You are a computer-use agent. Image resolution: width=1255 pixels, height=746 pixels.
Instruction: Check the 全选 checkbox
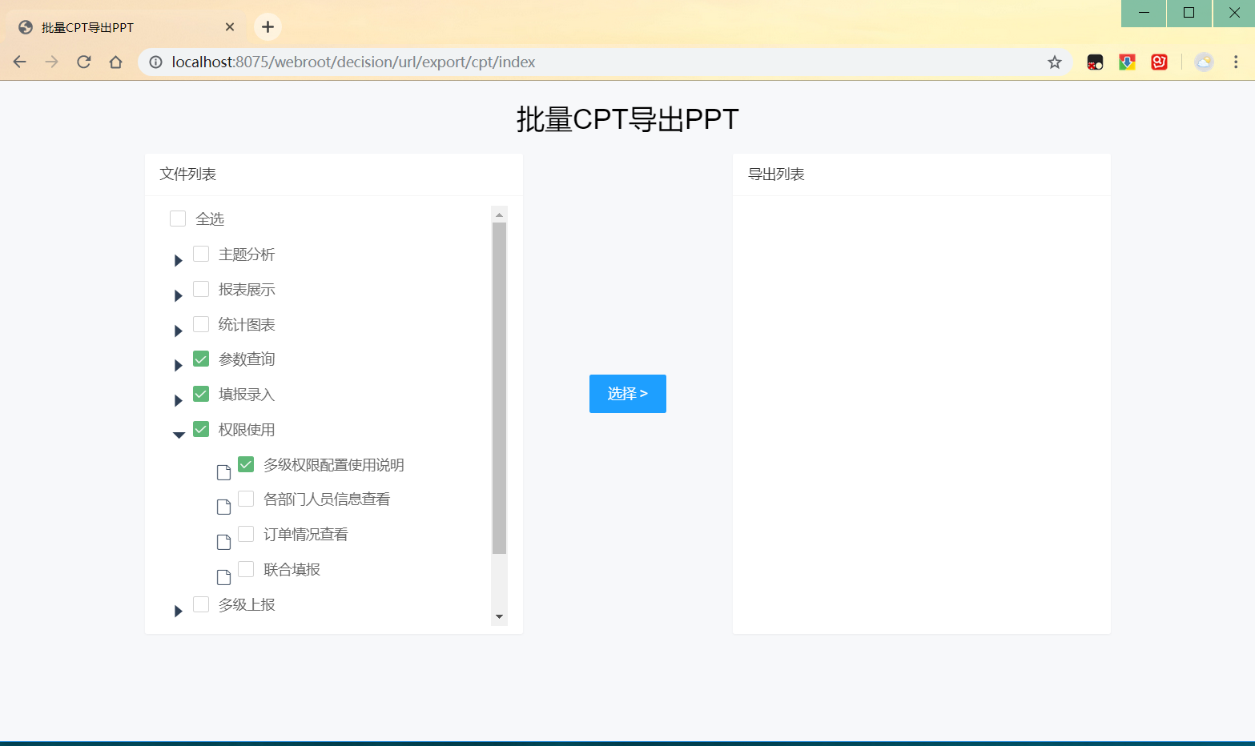tap(178, 219)
